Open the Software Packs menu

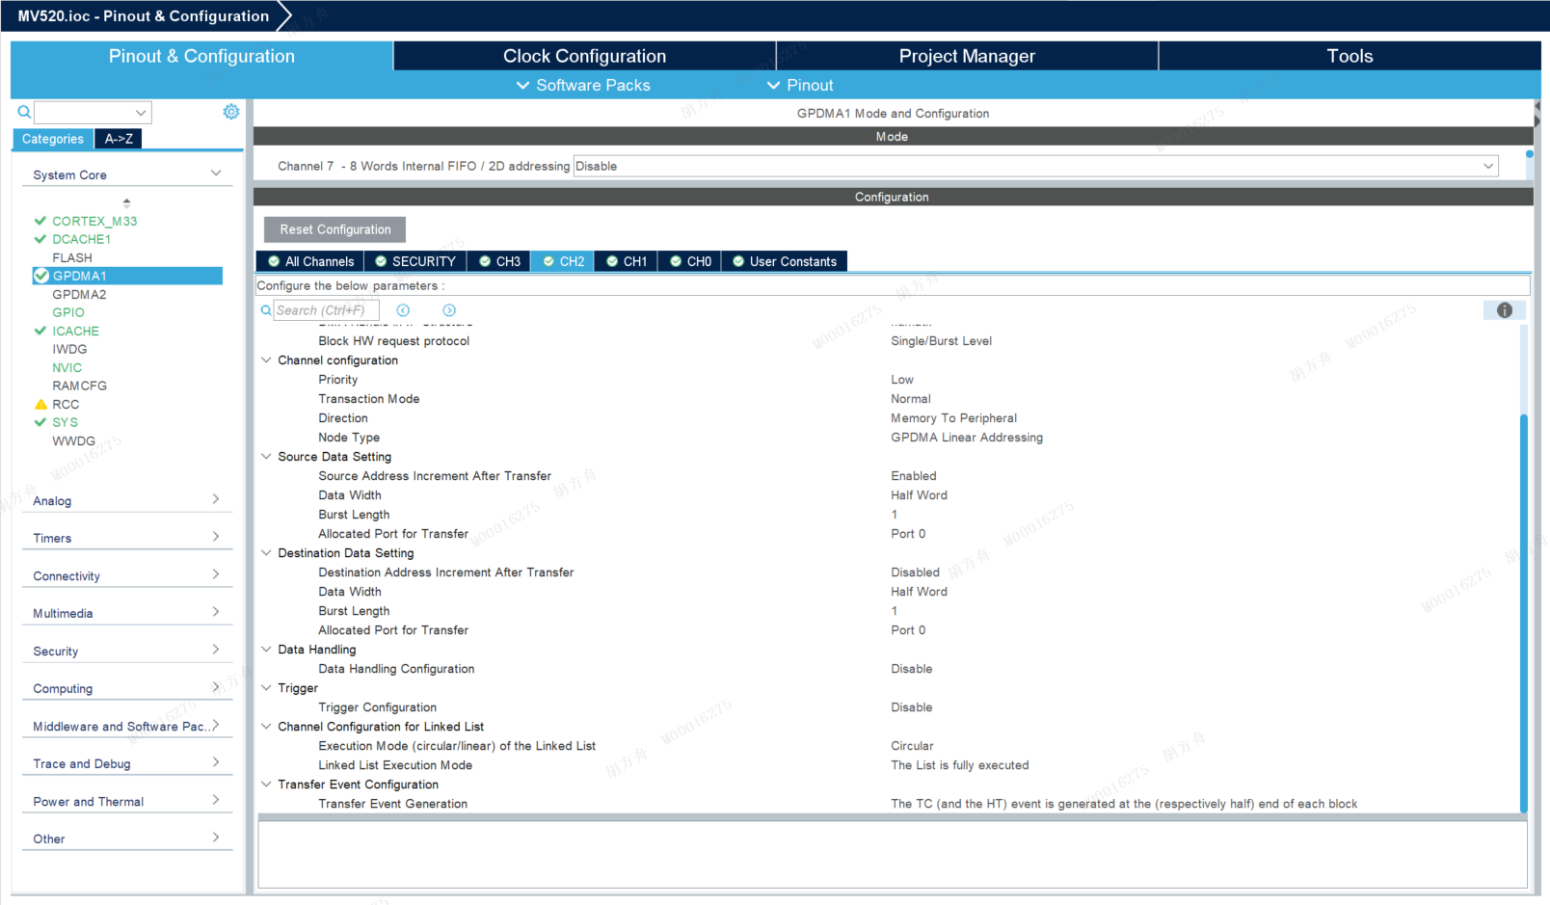tap(583, 85)
